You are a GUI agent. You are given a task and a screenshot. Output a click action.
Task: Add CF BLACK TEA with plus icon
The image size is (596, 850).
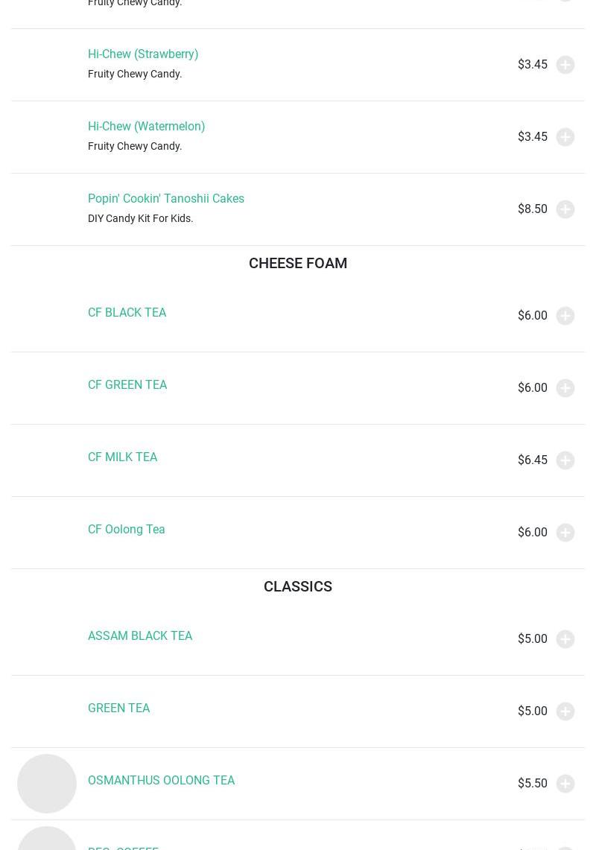(x=565, y=316)
